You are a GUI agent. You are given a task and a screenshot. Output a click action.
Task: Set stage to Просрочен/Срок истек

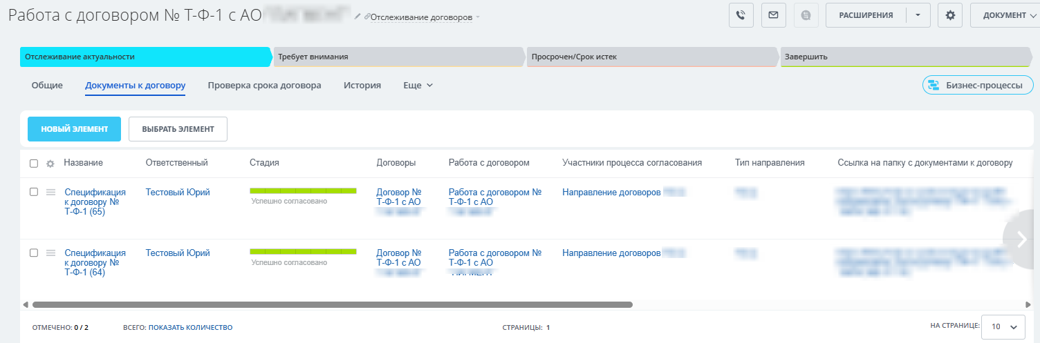tap(653, 57)
